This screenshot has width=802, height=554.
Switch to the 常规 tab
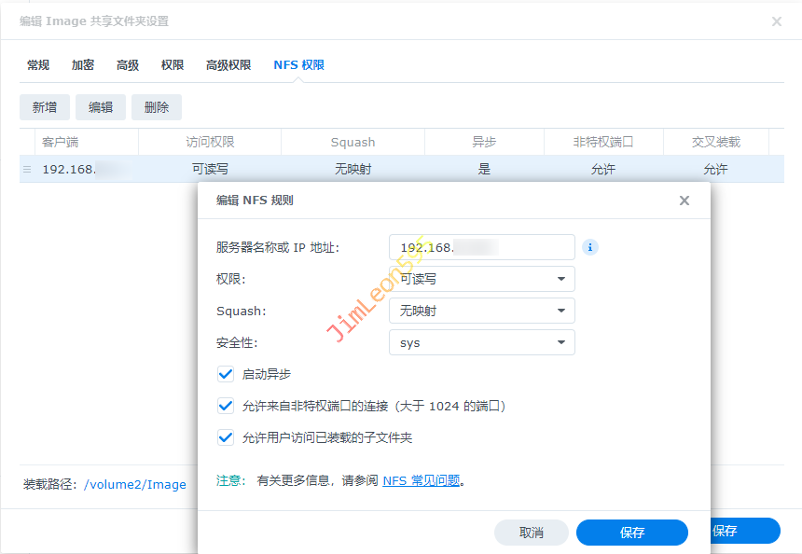pos(38,65)
